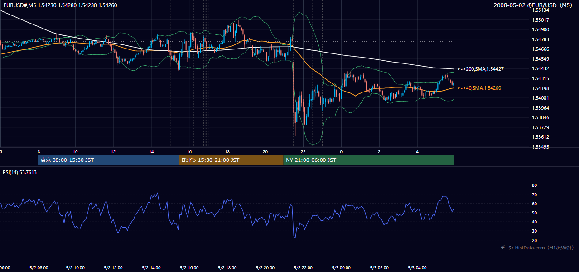Click the 5/2 18:00 time label
The width and height of the screenshot is (579, 272).
[228, 268]
